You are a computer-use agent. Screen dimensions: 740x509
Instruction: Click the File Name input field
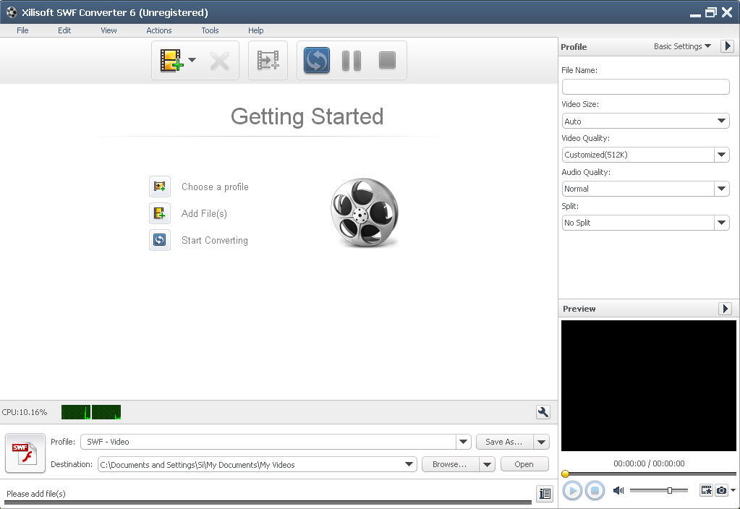645,87
